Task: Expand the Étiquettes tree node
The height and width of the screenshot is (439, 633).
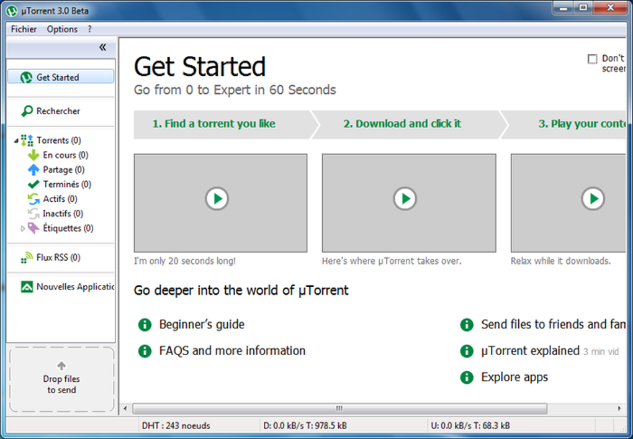Action: 22,229
